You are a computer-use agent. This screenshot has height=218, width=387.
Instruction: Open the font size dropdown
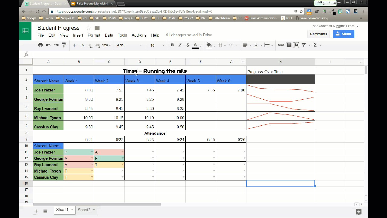[157, 45]
